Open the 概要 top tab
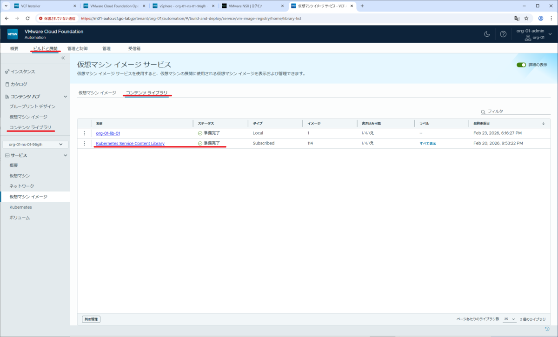The width and height of the screenshot is (558, 337). 14,48
